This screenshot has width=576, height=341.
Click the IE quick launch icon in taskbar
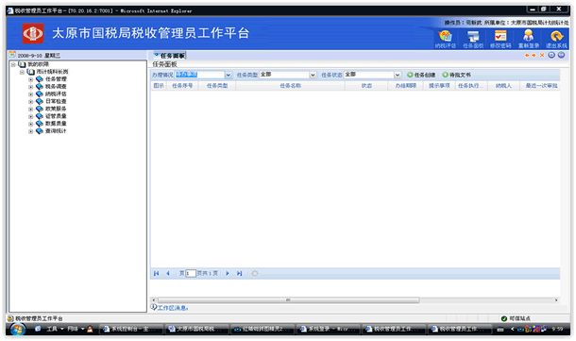38,329
